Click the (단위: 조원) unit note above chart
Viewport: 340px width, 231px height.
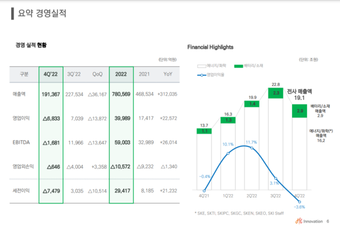click(x=308, y=60)
